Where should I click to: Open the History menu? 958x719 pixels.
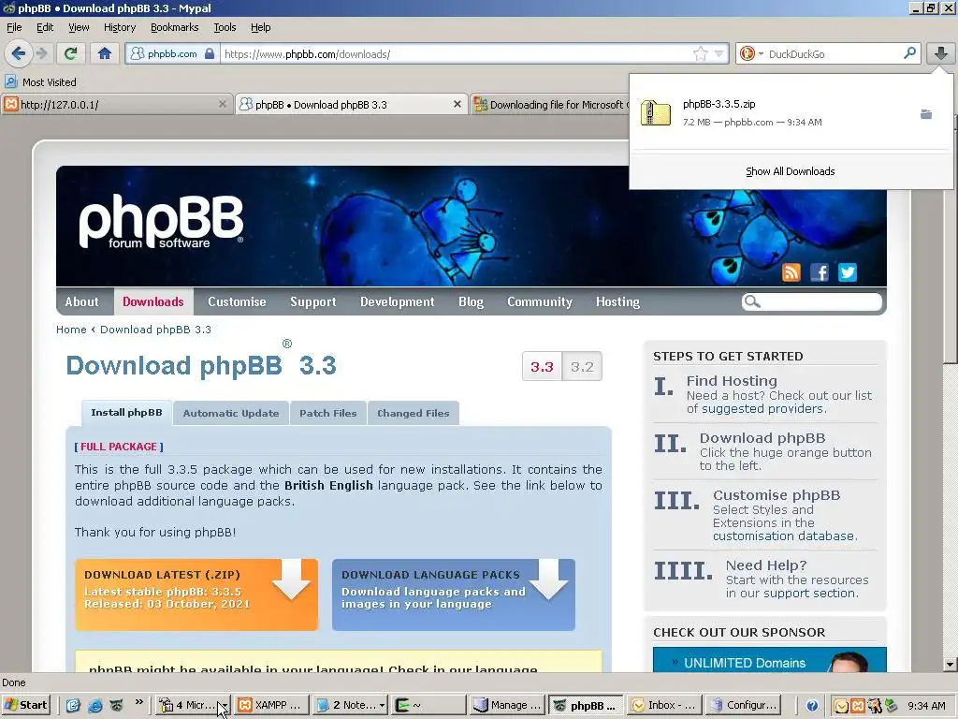pos(119,27)
